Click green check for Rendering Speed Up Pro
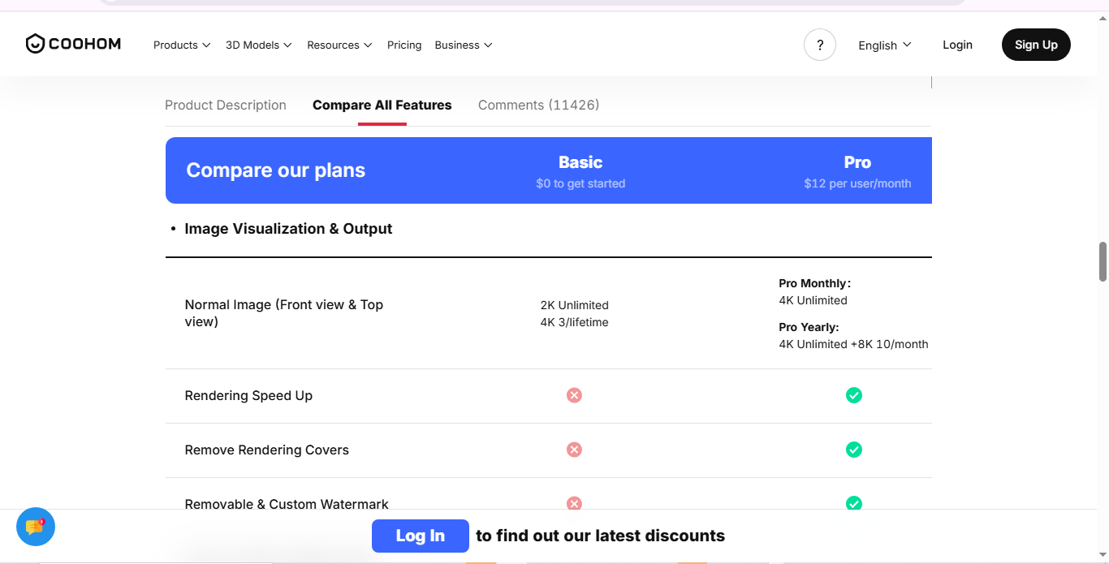This screenshot has width=1109, height=564. click(x=853, y=395)
